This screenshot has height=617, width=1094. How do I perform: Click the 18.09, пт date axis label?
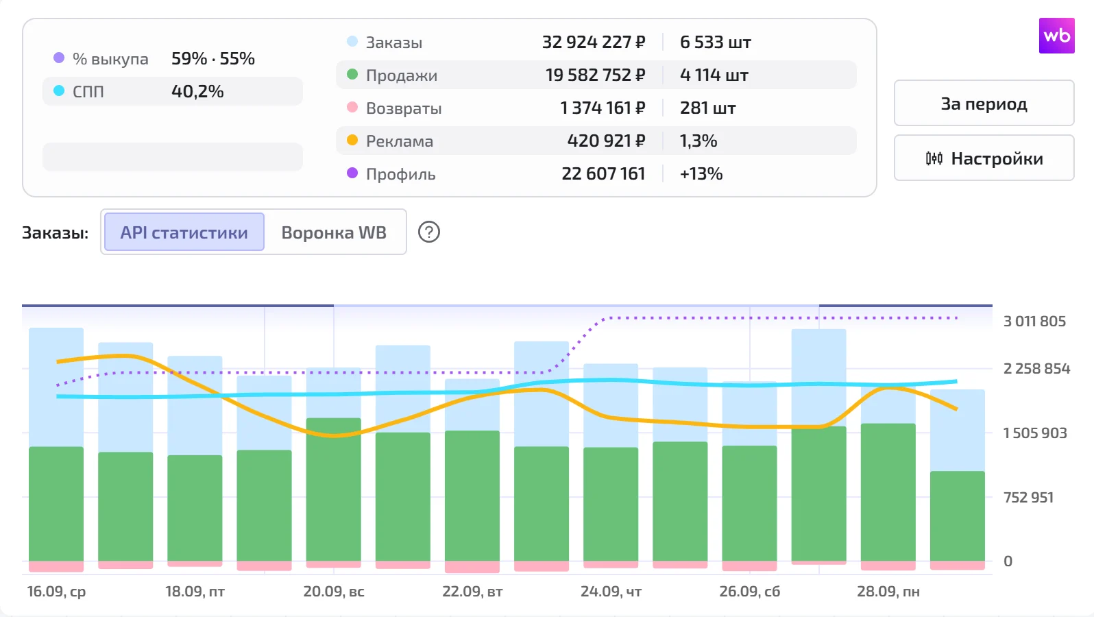click(x=195, y=591)
